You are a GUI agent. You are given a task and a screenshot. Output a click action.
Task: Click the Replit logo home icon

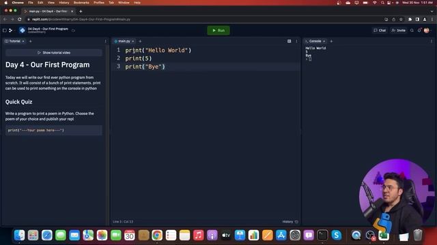11,30
